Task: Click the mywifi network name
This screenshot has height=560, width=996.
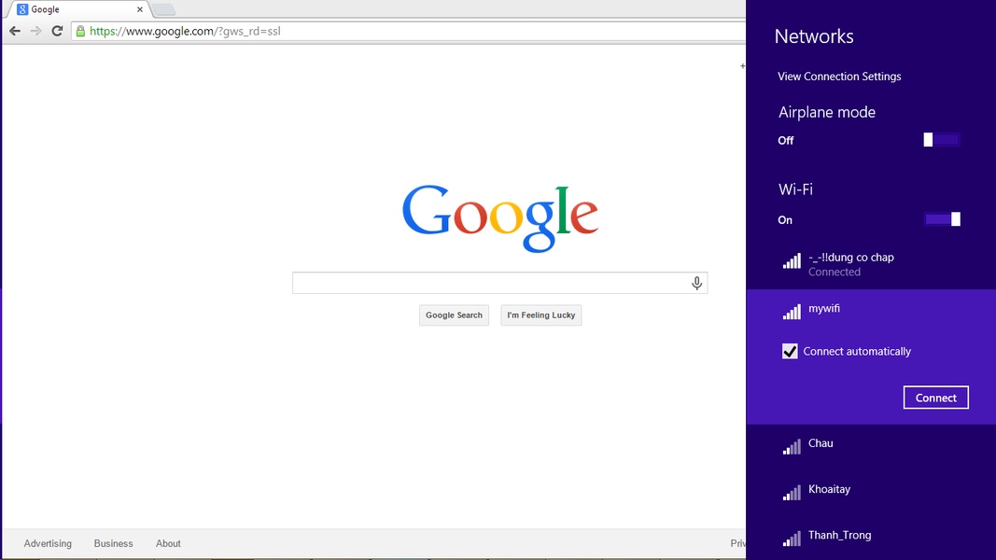Action: (x=824, y=309)
